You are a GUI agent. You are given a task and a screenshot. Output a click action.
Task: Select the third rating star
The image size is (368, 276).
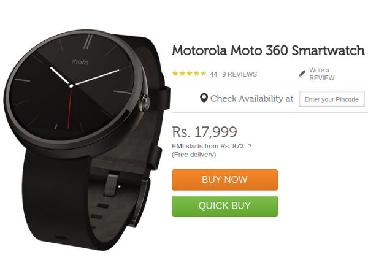[x=189, y=74]
